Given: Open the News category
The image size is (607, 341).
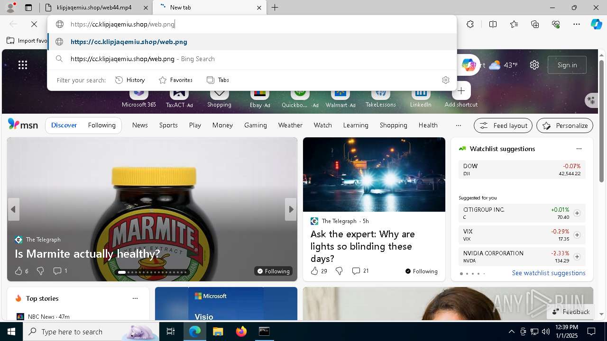Looking at the screenshot, I should tap(140, 125).
